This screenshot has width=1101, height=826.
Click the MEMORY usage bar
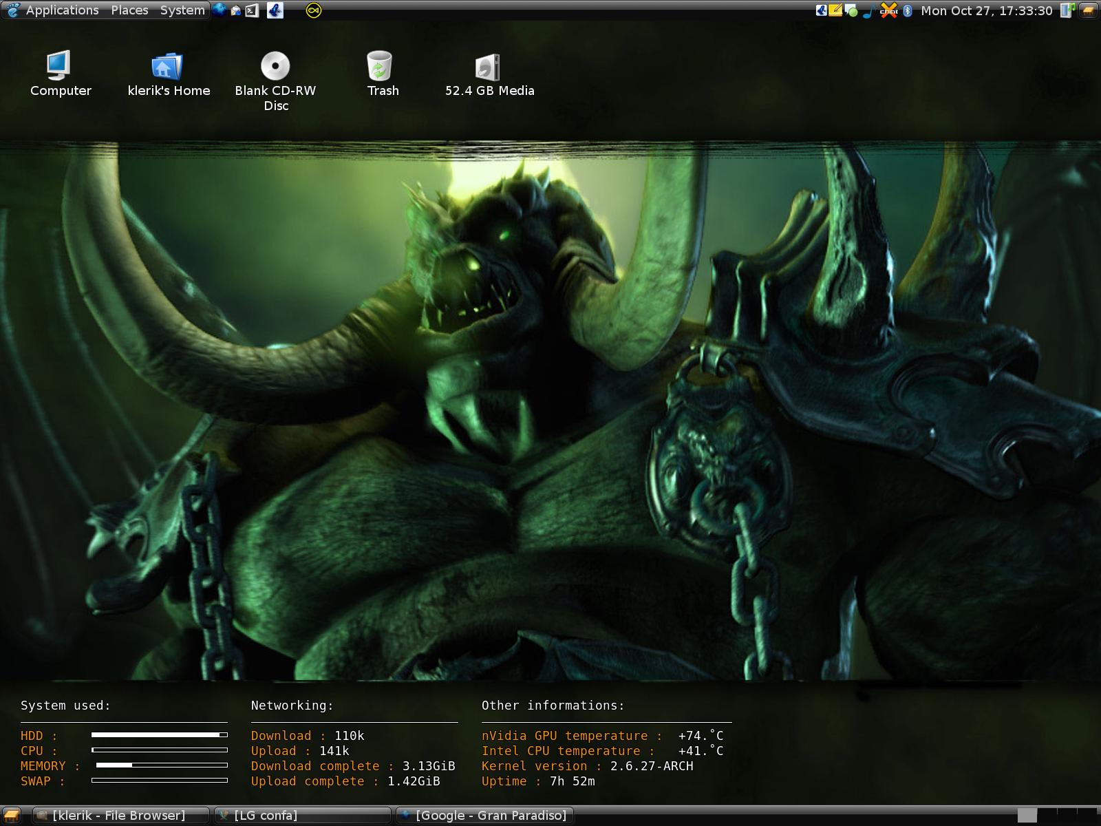tap(162, 765)
